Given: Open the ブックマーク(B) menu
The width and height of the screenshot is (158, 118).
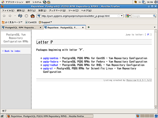Looking at the screenshot, I should (56, 11).
